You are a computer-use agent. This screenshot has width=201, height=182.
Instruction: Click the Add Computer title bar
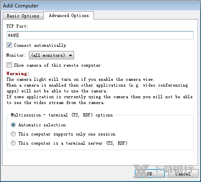100,6
